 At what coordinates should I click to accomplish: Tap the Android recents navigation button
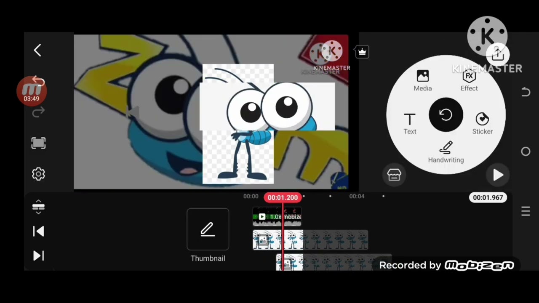[x=526, y=211]
